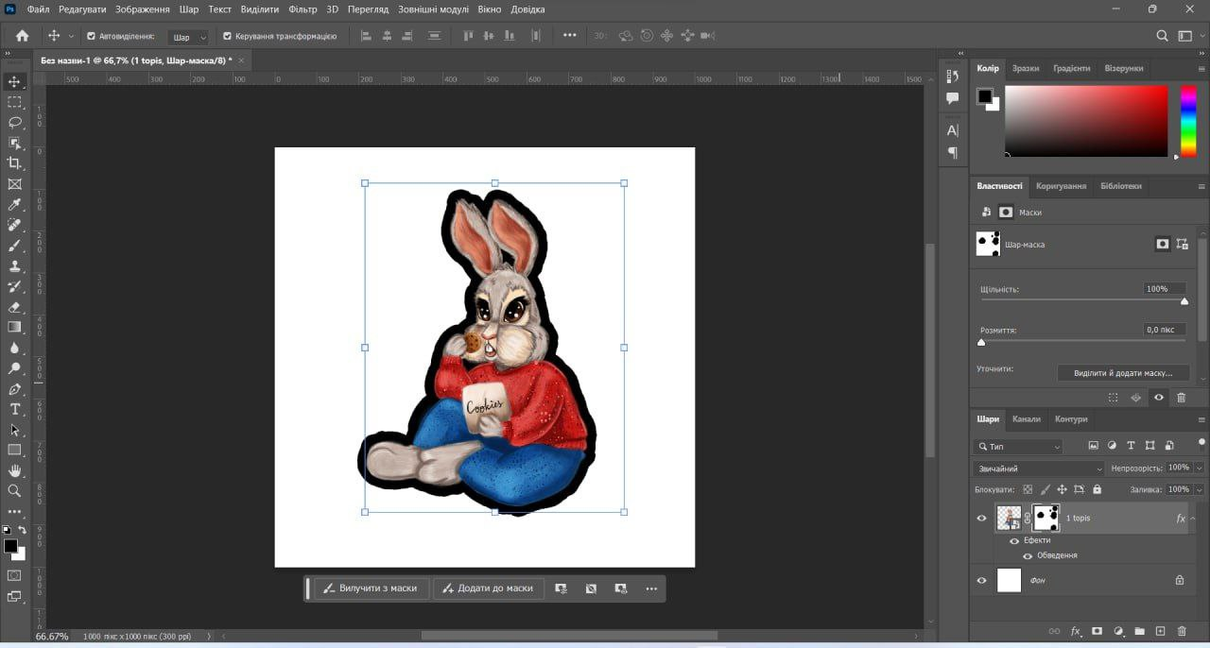Screen dimensions: 1210x648
Task: Open the Коригування panel tab
Action: click(x=1061, y=186)
